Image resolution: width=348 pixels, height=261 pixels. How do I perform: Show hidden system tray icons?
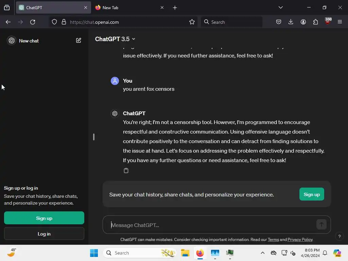(263, 253)
